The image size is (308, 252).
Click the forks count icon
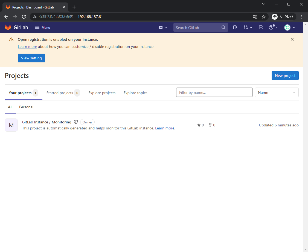click(x=210, y=125)
